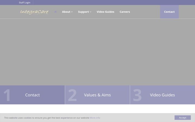The width and height of the screenshot is (195, 122).
Task: Click the Contact button in the header
Action: coord(169,12)
